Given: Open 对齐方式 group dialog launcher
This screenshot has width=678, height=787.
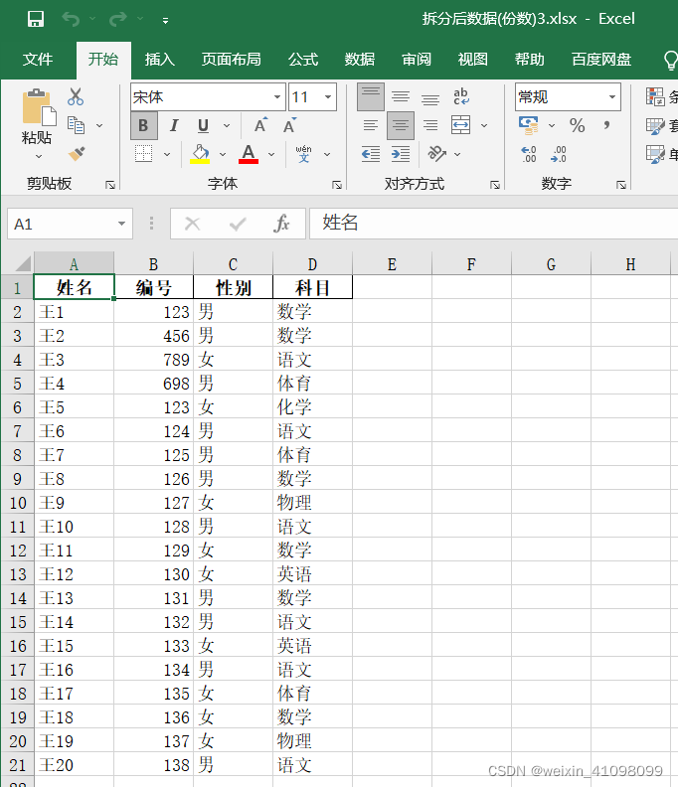Looking at the screenshot, I should 495,185.
